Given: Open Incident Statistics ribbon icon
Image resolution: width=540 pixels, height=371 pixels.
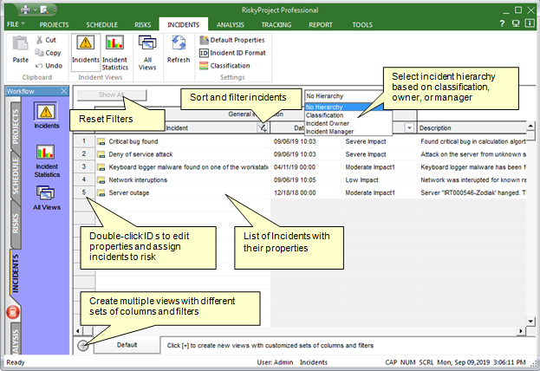Looking at the screenshot, I should [114, 42].
